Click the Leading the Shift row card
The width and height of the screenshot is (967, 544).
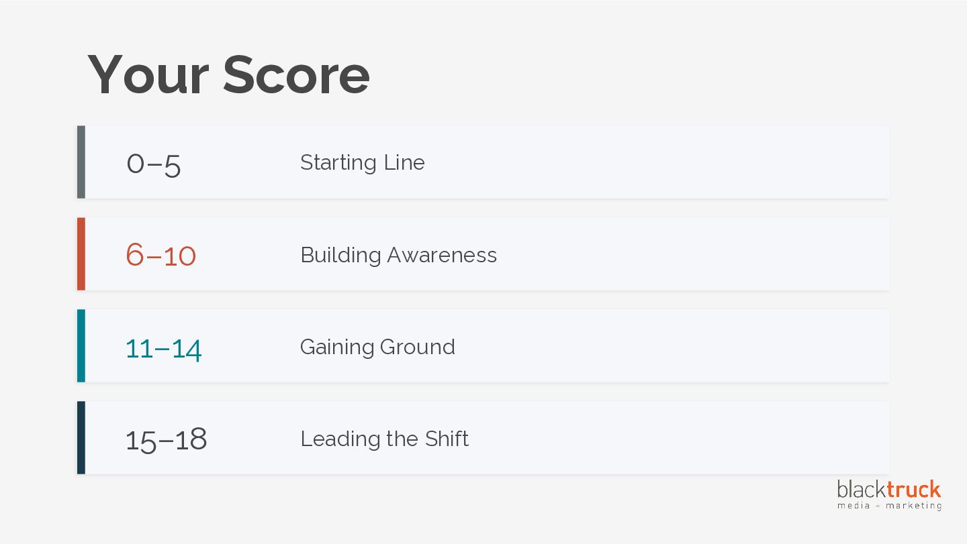coord(483,437)
